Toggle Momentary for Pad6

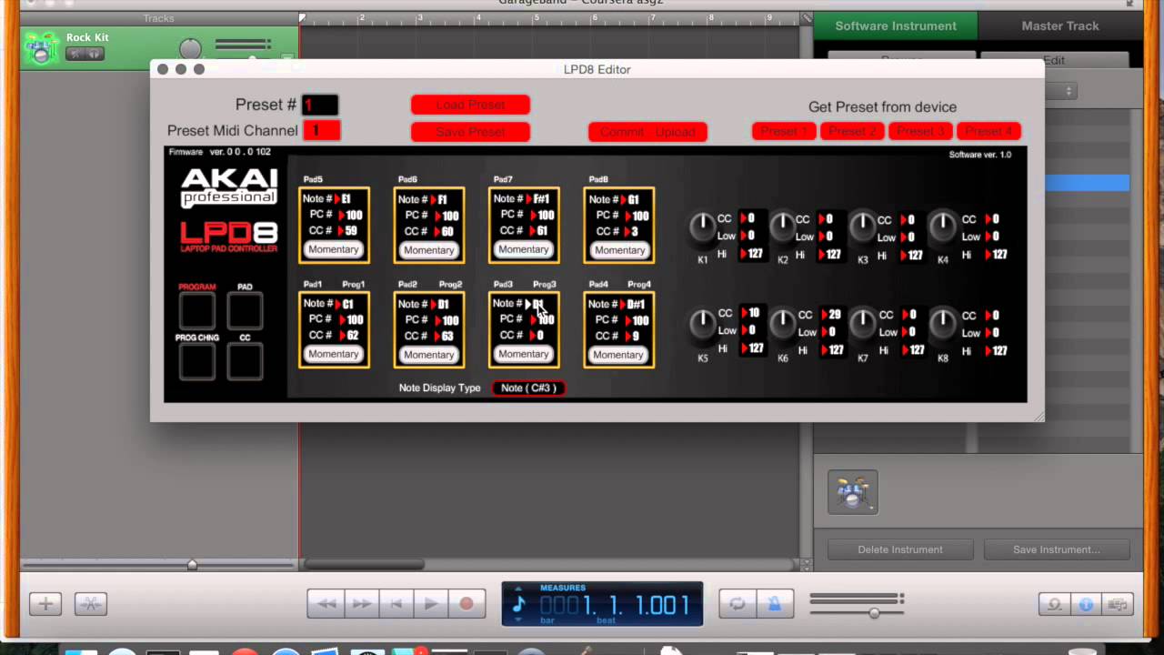click(x=429, y=250)
